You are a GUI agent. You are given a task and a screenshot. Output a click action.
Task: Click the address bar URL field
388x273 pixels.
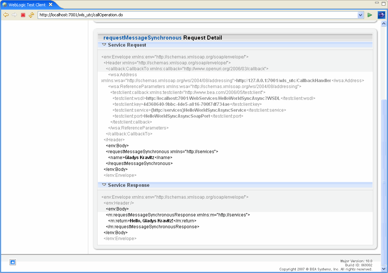(x=197, y=15)
